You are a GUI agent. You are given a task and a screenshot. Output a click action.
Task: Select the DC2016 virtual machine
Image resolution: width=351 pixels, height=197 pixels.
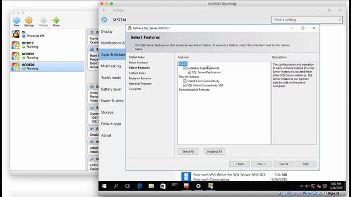[x=48, y=45]
